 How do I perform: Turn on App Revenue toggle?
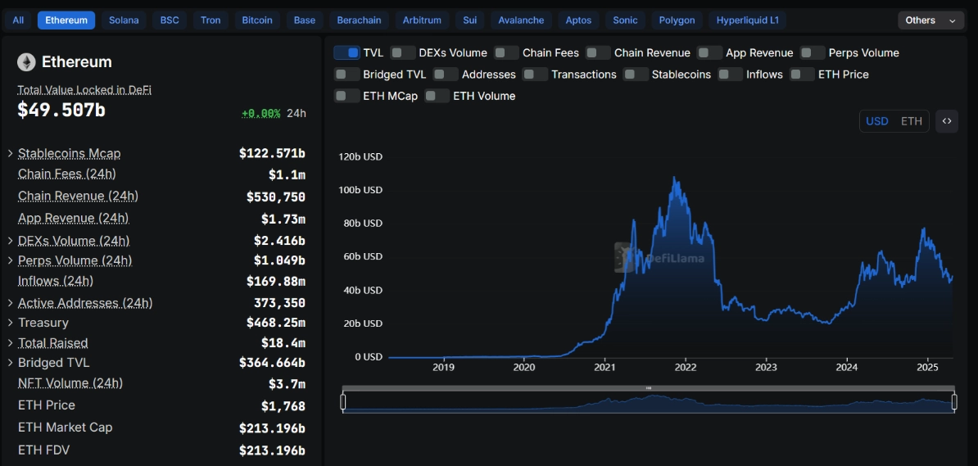click(x=710, y=53)
